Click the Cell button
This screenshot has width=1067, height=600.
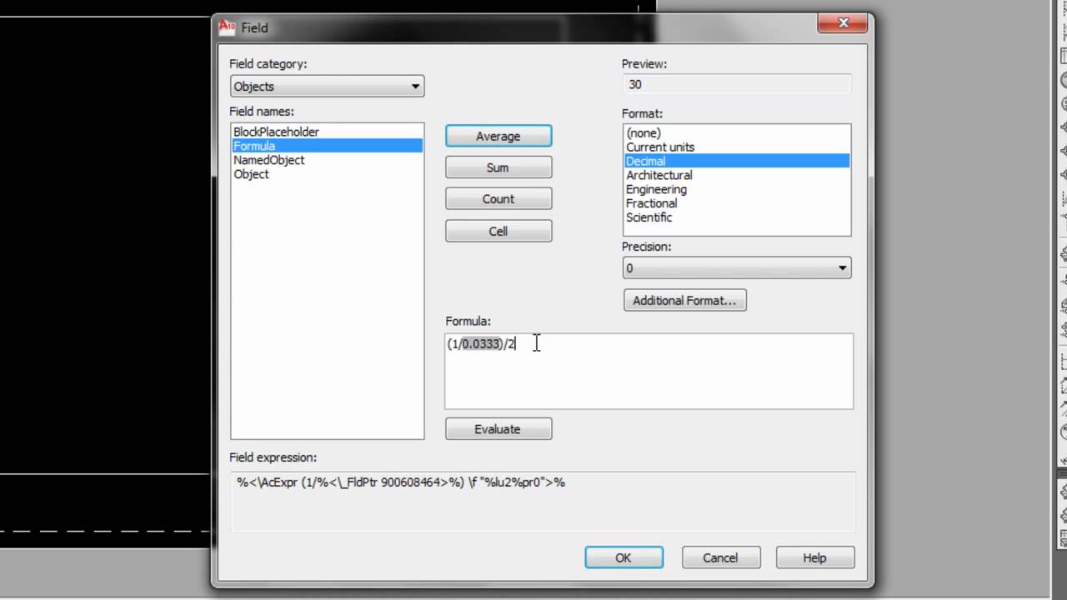pyautogui.click(x=498, y=231)
